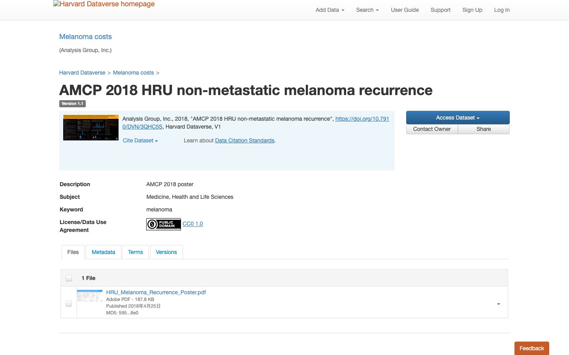Click the 'Adobe PDF - 187.8 KB' file info
Image resolution: width=569 pixels, height=355 pixels.
pyautogui.click(x=130, y=299)
